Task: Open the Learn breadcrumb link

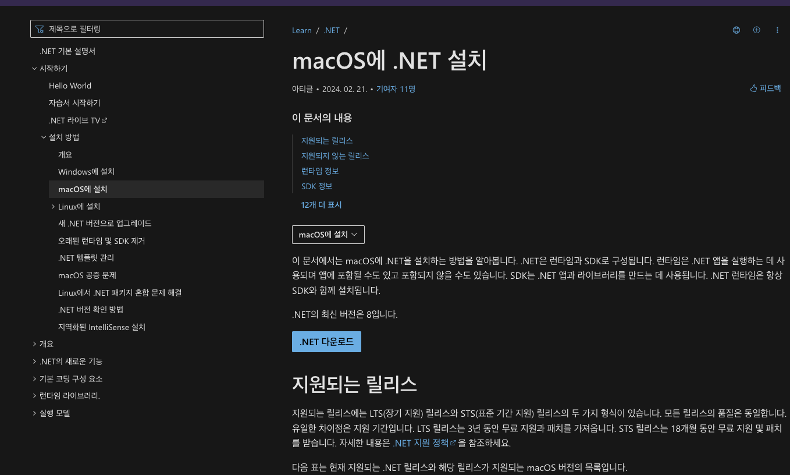Action: pyautogui.click(x=302, y=30)
